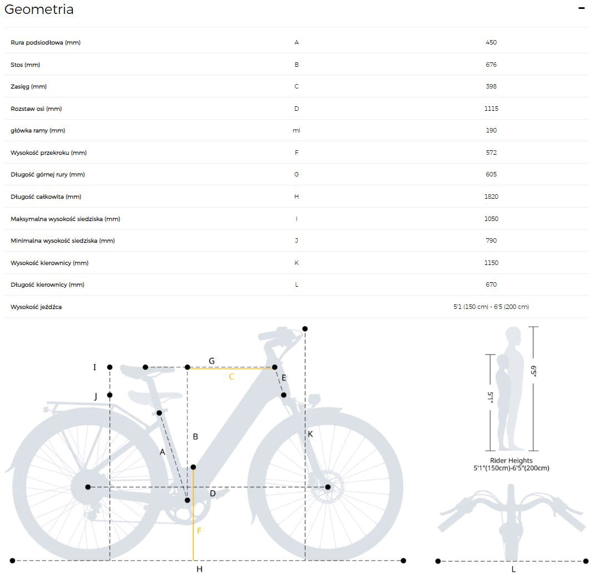Click the L handlebar width label
This screenshot has height=575, width=598.
pyautogui.click(x=513, y=569)
